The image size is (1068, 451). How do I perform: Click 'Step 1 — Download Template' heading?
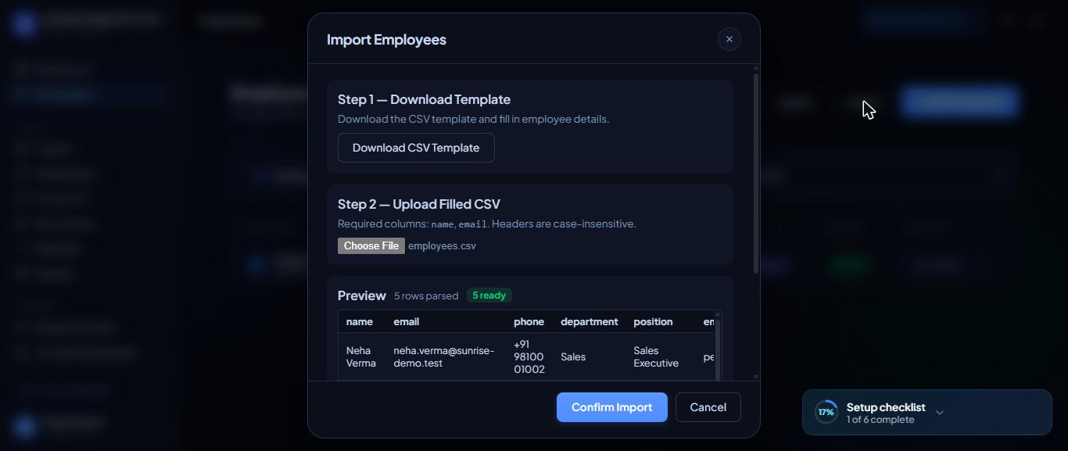pos(424,99)
